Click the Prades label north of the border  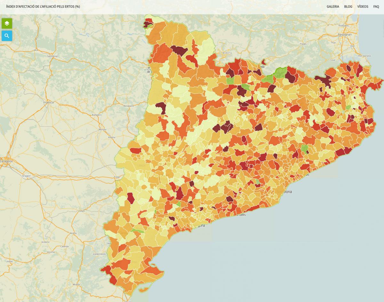(x=303, y=44)
